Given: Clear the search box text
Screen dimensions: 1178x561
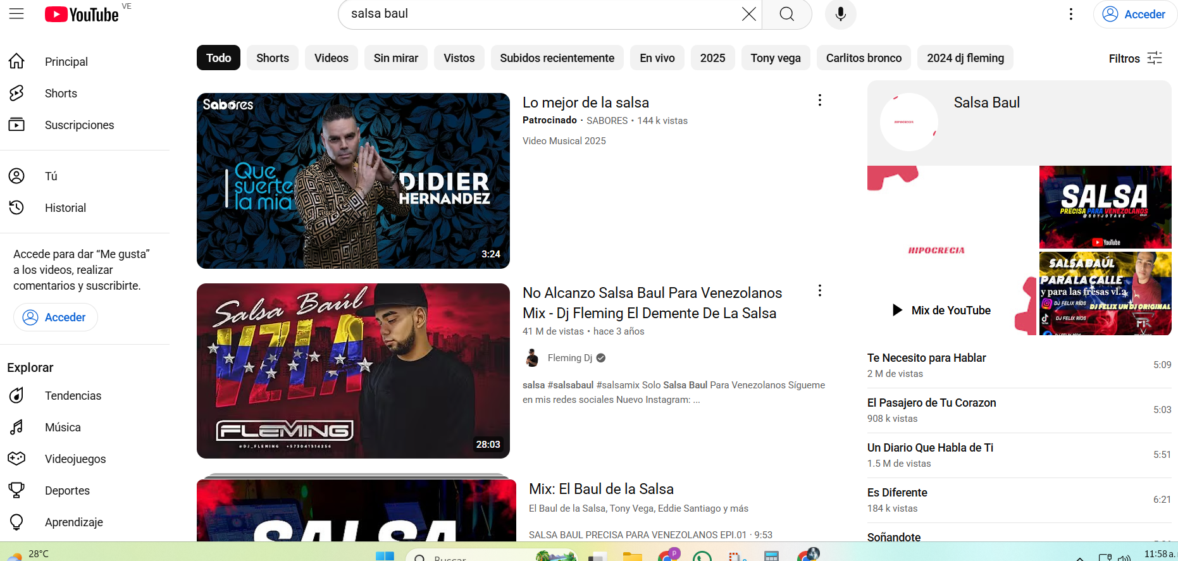Looking at the screenshot, I should (x=748, y=14).
